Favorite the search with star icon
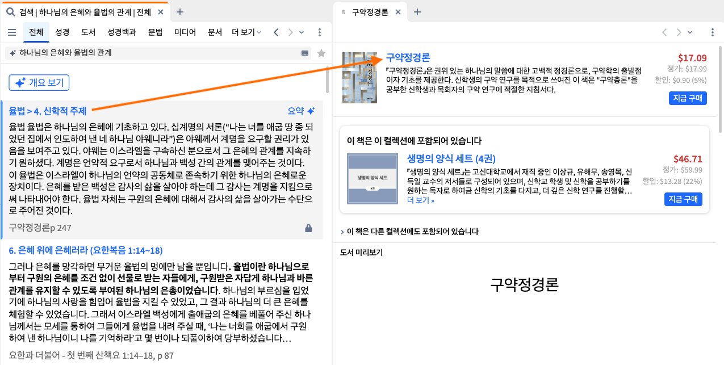 tap(321, 53)
